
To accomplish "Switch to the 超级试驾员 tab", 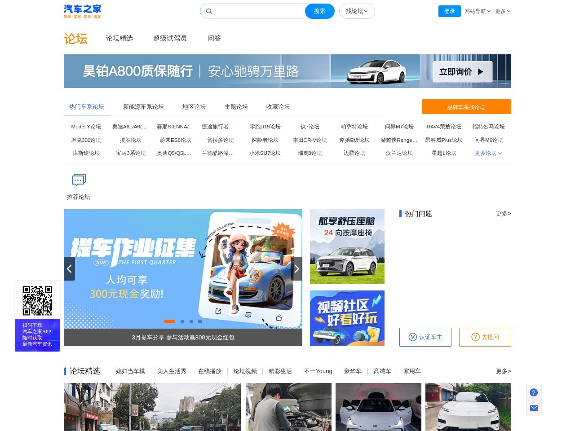I will tap(170, 39).
